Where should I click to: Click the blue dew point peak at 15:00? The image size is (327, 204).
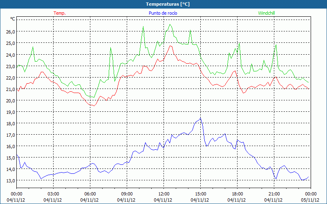point(201,118)
